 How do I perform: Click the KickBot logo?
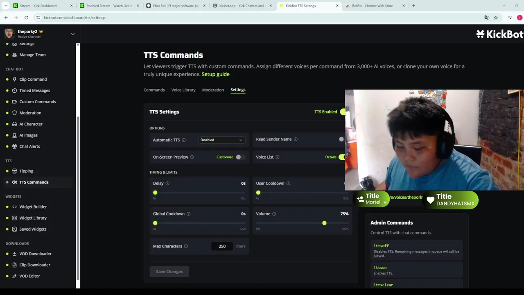point(500,34)
